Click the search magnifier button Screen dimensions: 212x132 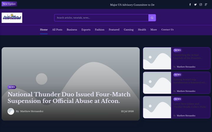(x=152, y=18)
